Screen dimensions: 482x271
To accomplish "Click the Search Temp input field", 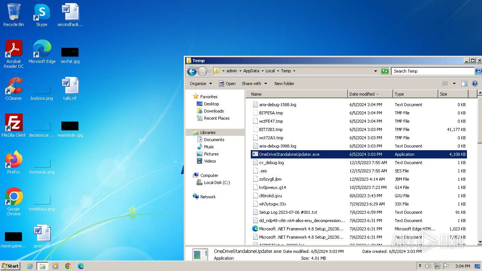I will tap(433, 71).
